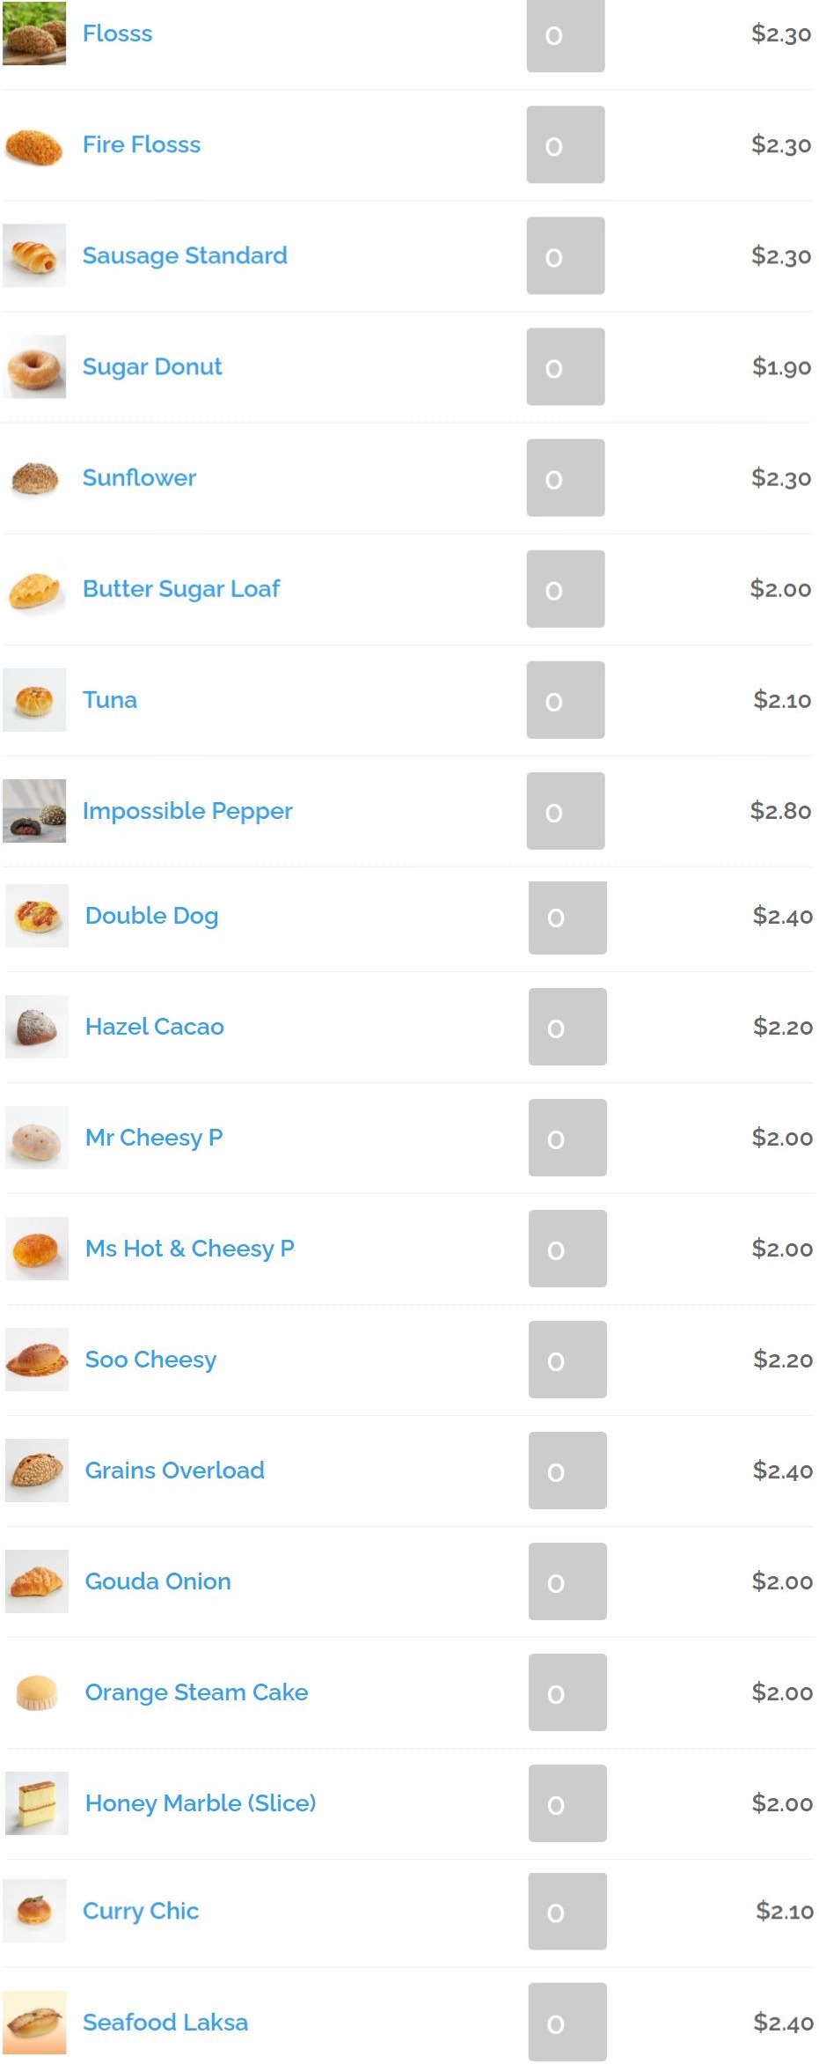
Task: Select quantity field for Hazel Cacao
Action: pos(567,1026)
